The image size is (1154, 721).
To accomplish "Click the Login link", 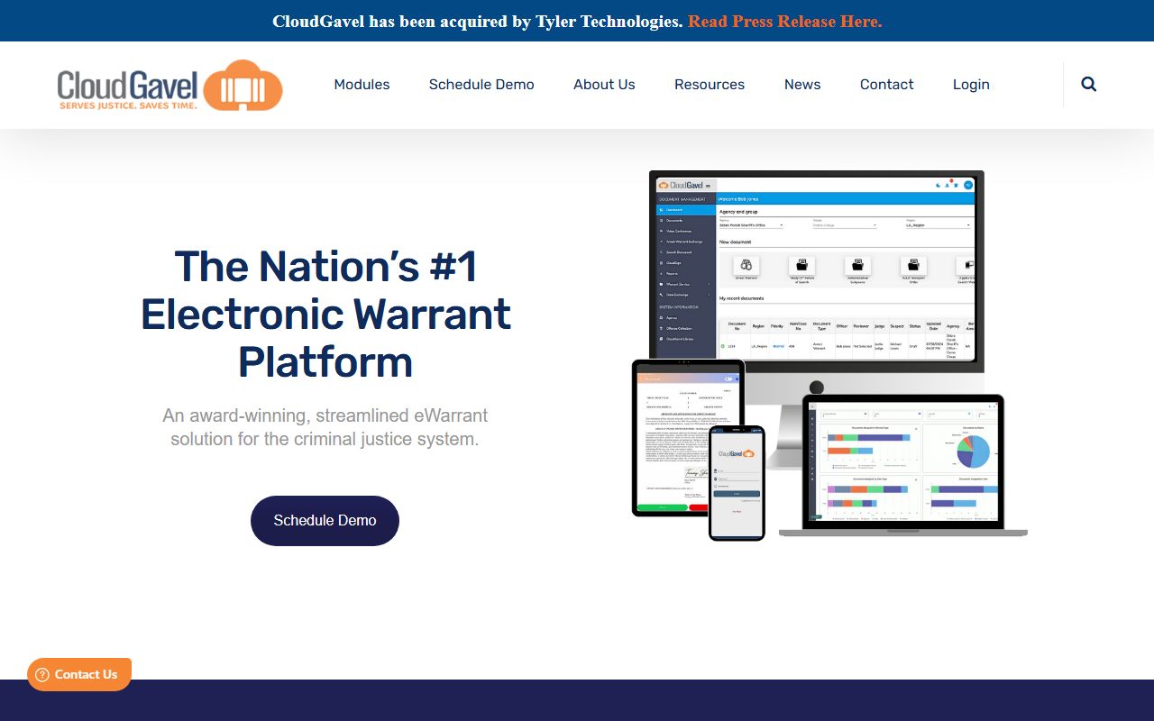I will pos(971,84).
